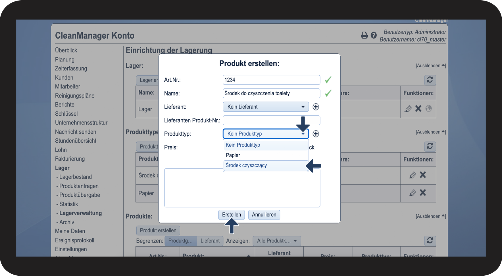Image resolution: width=502 pixels, height=276 pixels.
Task: Open Nachricht senden in sidebar
Action: [76, 132]
